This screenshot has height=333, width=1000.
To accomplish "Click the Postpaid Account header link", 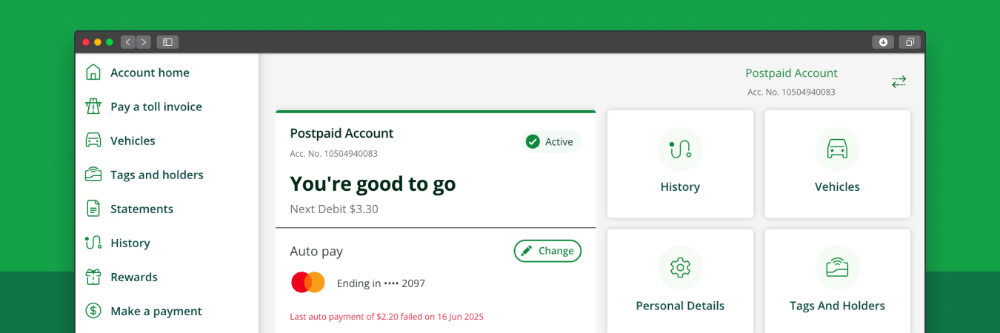I will 791,73.
